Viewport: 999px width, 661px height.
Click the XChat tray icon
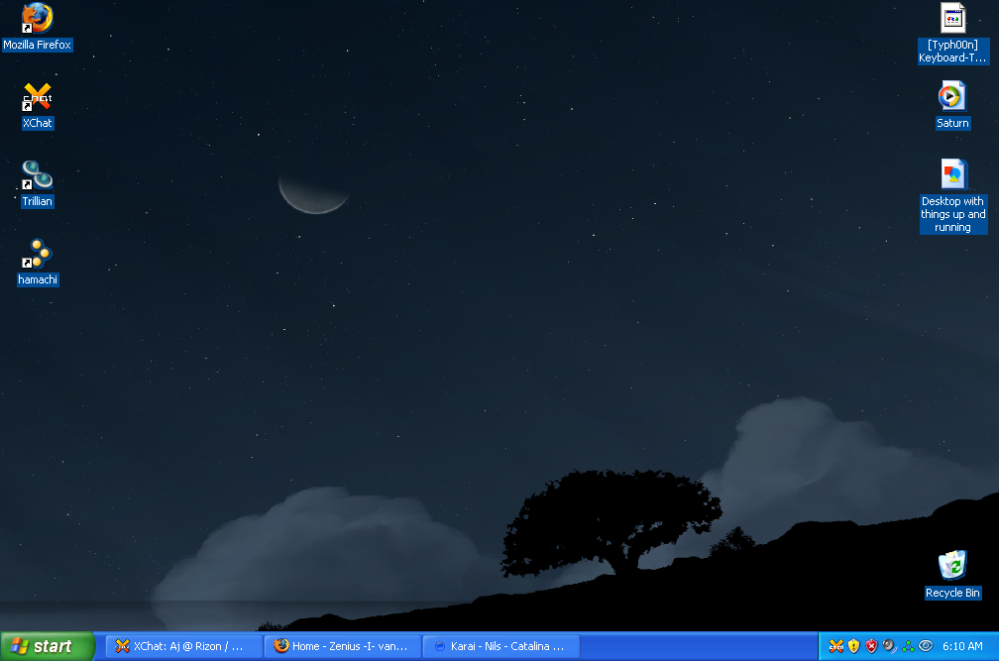click(835, 646)
